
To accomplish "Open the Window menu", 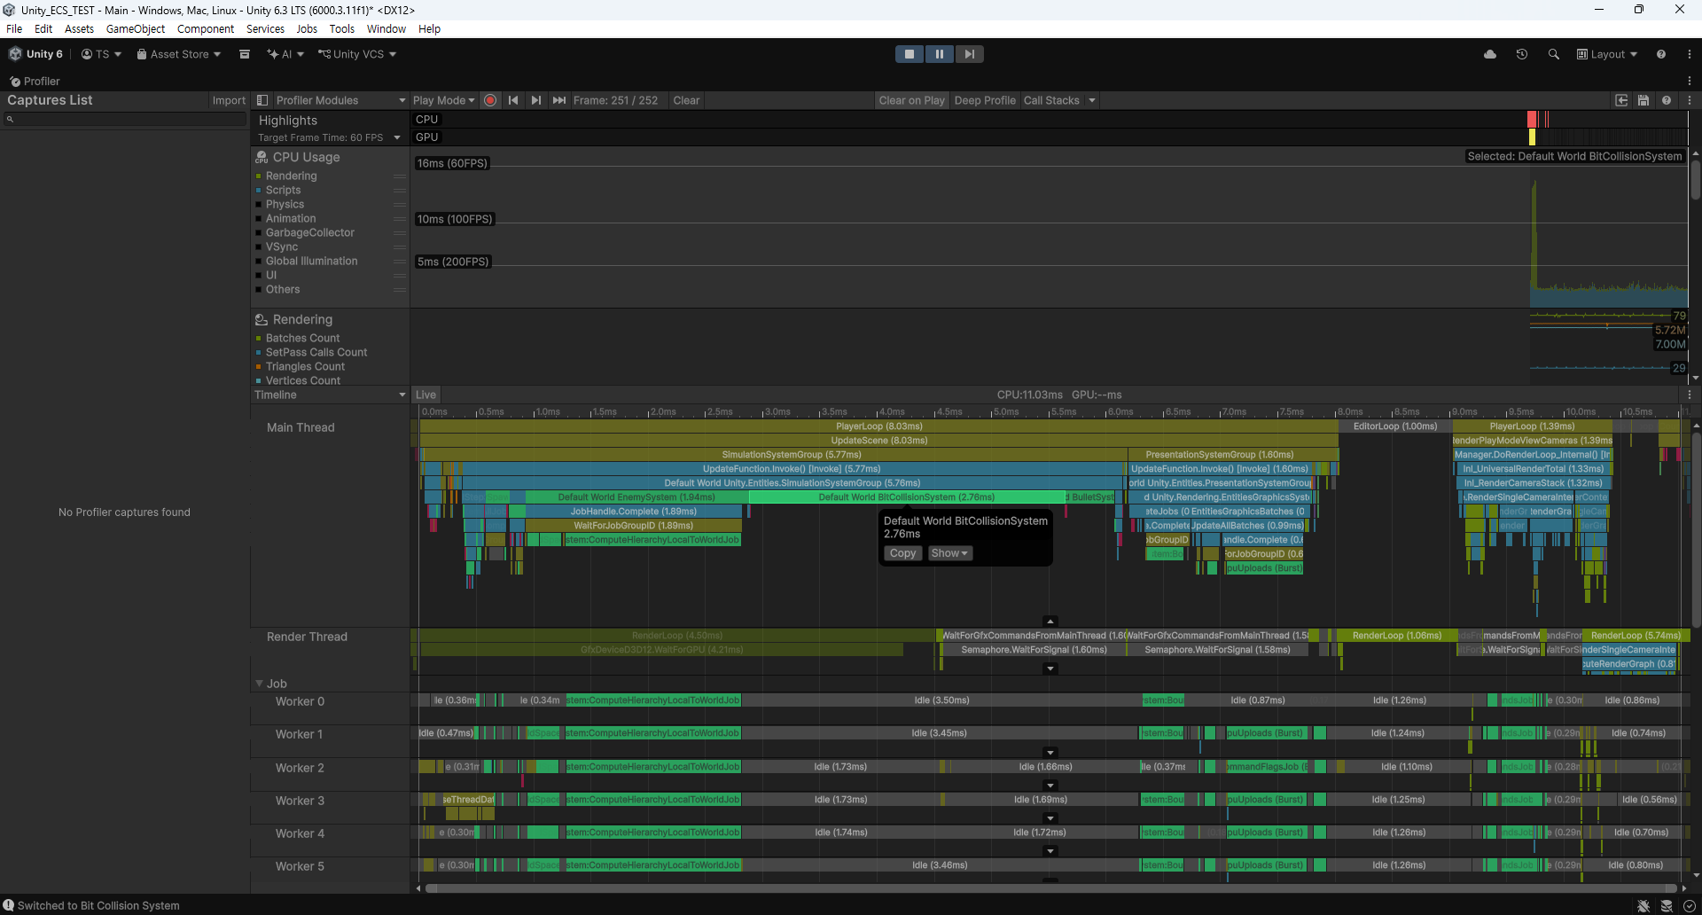I will point(386,28).
